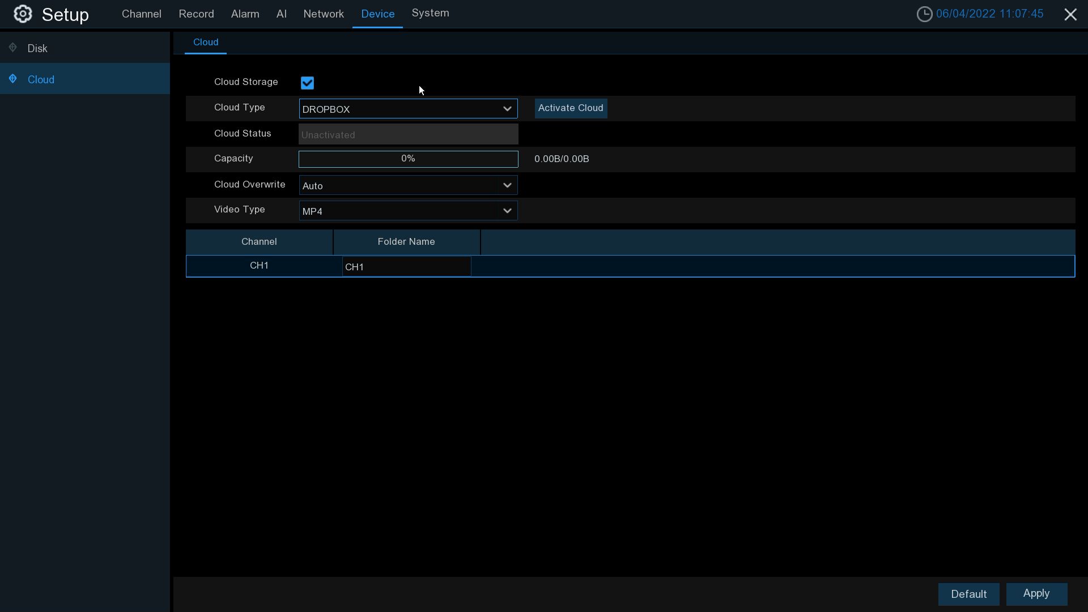Switch to the Channel menu tab
This screenshot has height=612, width=1088.
pyautogui.click(x=141, y=14)
